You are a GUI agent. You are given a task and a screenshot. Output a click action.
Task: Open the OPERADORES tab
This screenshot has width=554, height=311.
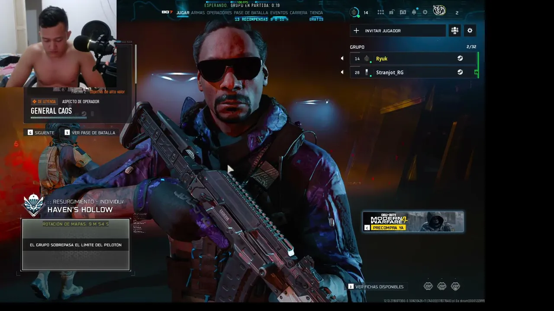219,13
